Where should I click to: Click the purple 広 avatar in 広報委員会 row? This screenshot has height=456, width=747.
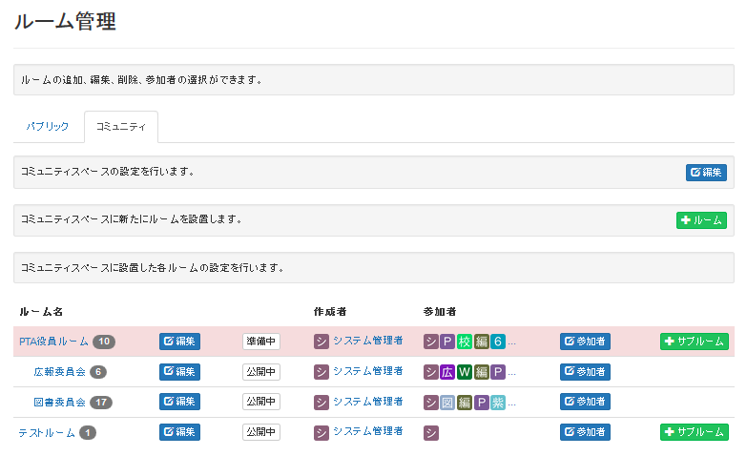click(x=447, y=372)
